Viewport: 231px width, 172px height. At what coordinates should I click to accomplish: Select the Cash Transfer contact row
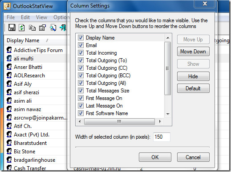[x=36, y=168]
